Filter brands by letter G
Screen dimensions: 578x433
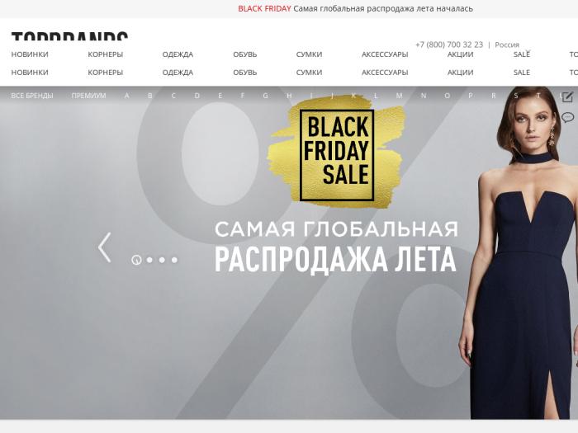pyautogui.click(x=265, y=96)
